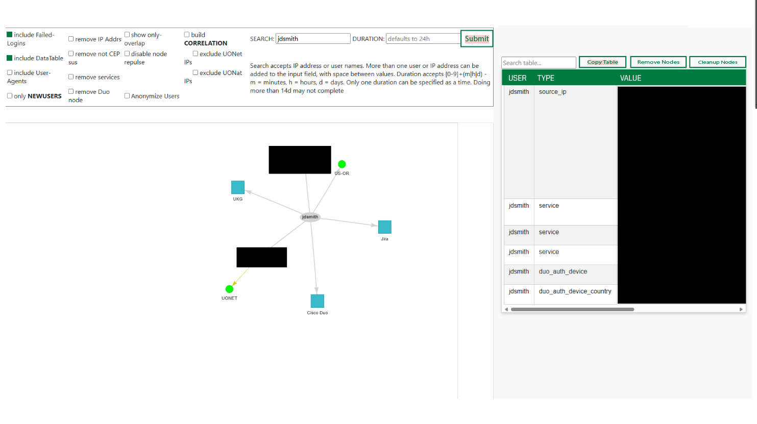Enable exclude UONat IPs checkbox
757x424 pixels.
[196, 72]
